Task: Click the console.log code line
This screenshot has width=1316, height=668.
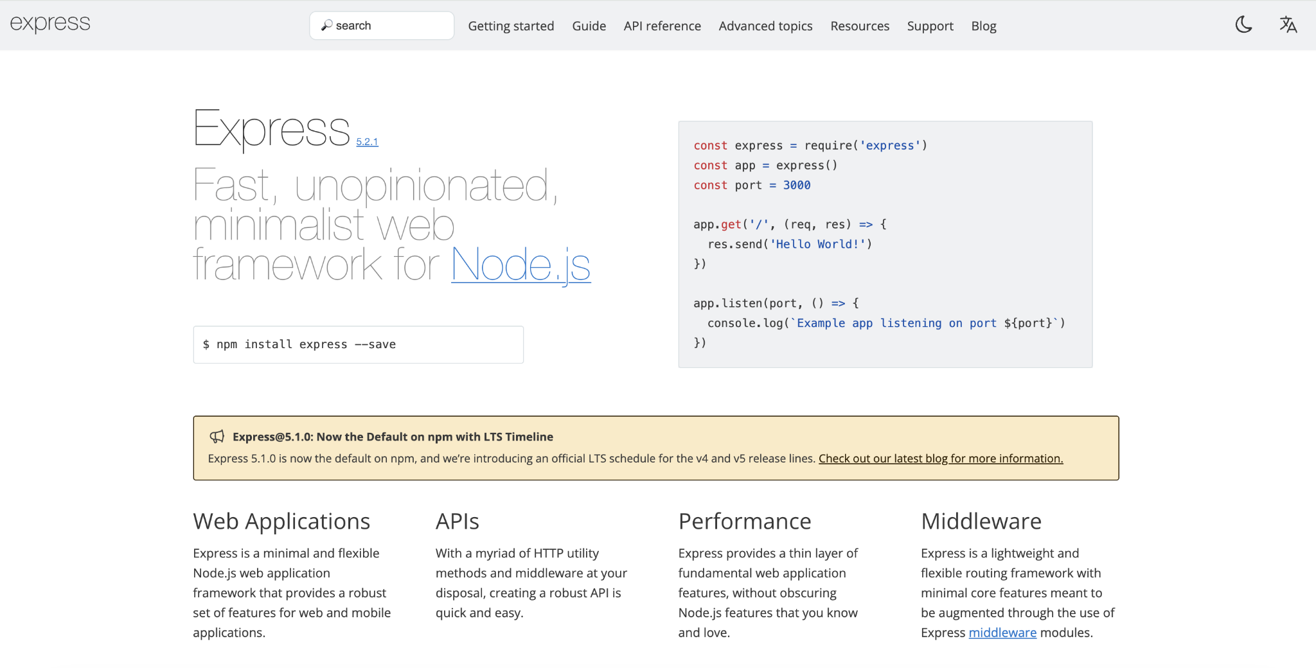Action: 886,323
